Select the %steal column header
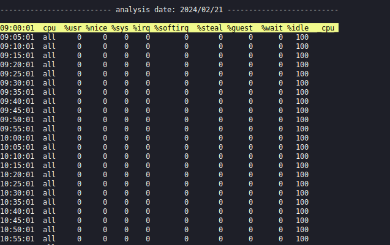 tap(210, 28)
